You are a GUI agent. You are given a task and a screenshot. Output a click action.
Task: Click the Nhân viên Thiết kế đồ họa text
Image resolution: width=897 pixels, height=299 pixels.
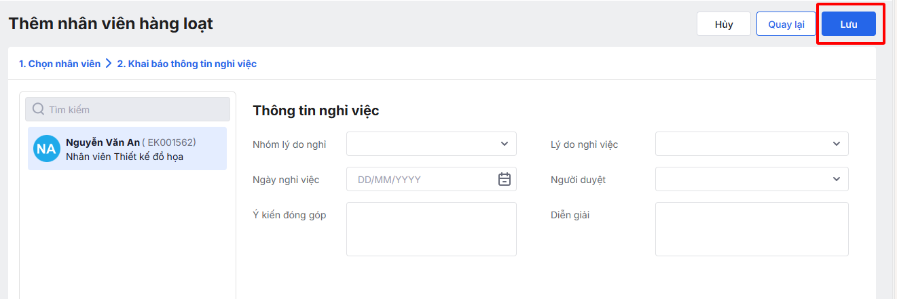(x=124, y=157)
